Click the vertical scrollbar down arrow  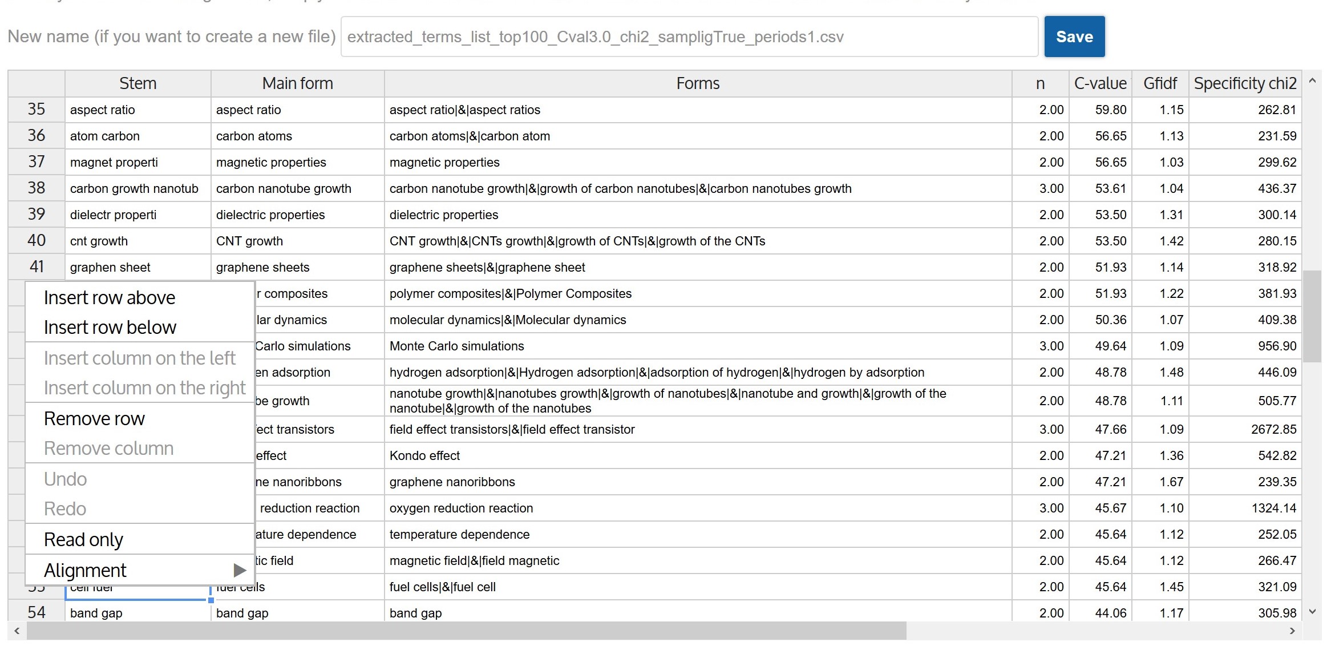click(1312, 612)
